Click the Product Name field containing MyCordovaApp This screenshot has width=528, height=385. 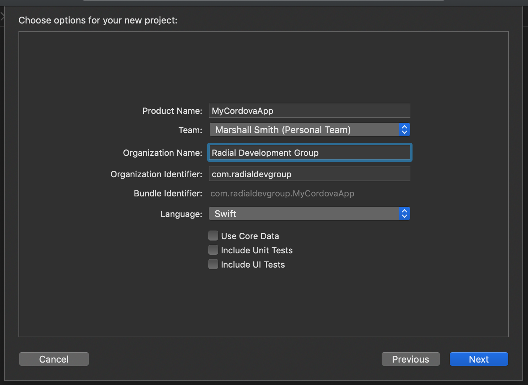tap(309, 111)
